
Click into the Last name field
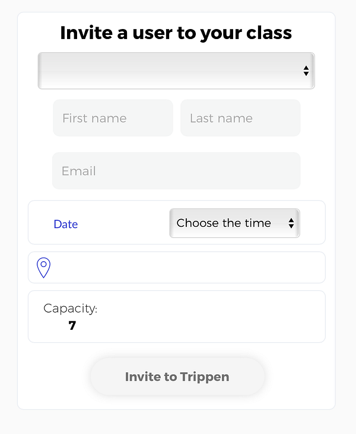[x=240, y=118]
